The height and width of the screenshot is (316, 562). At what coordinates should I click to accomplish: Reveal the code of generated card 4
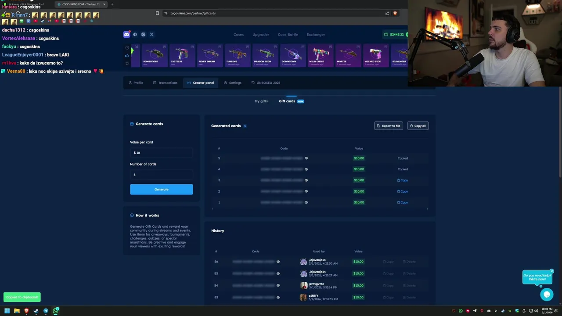(306, 169)
